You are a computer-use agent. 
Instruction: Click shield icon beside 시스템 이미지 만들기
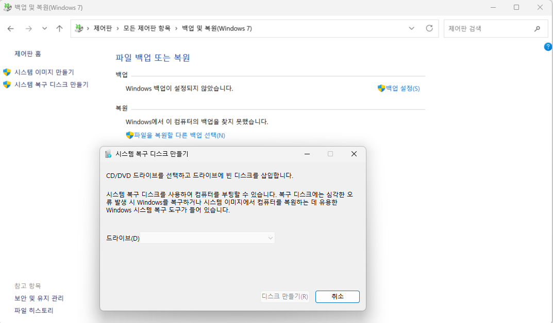(7, 72)
